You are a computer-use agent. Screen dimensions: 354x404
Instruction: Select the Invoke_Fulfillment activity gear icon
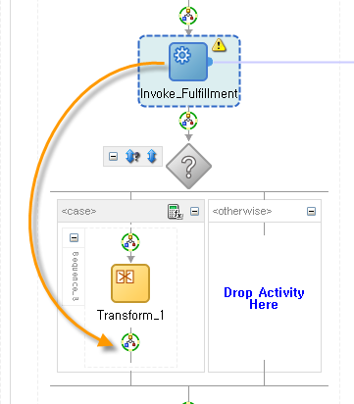tap(188, 62)
